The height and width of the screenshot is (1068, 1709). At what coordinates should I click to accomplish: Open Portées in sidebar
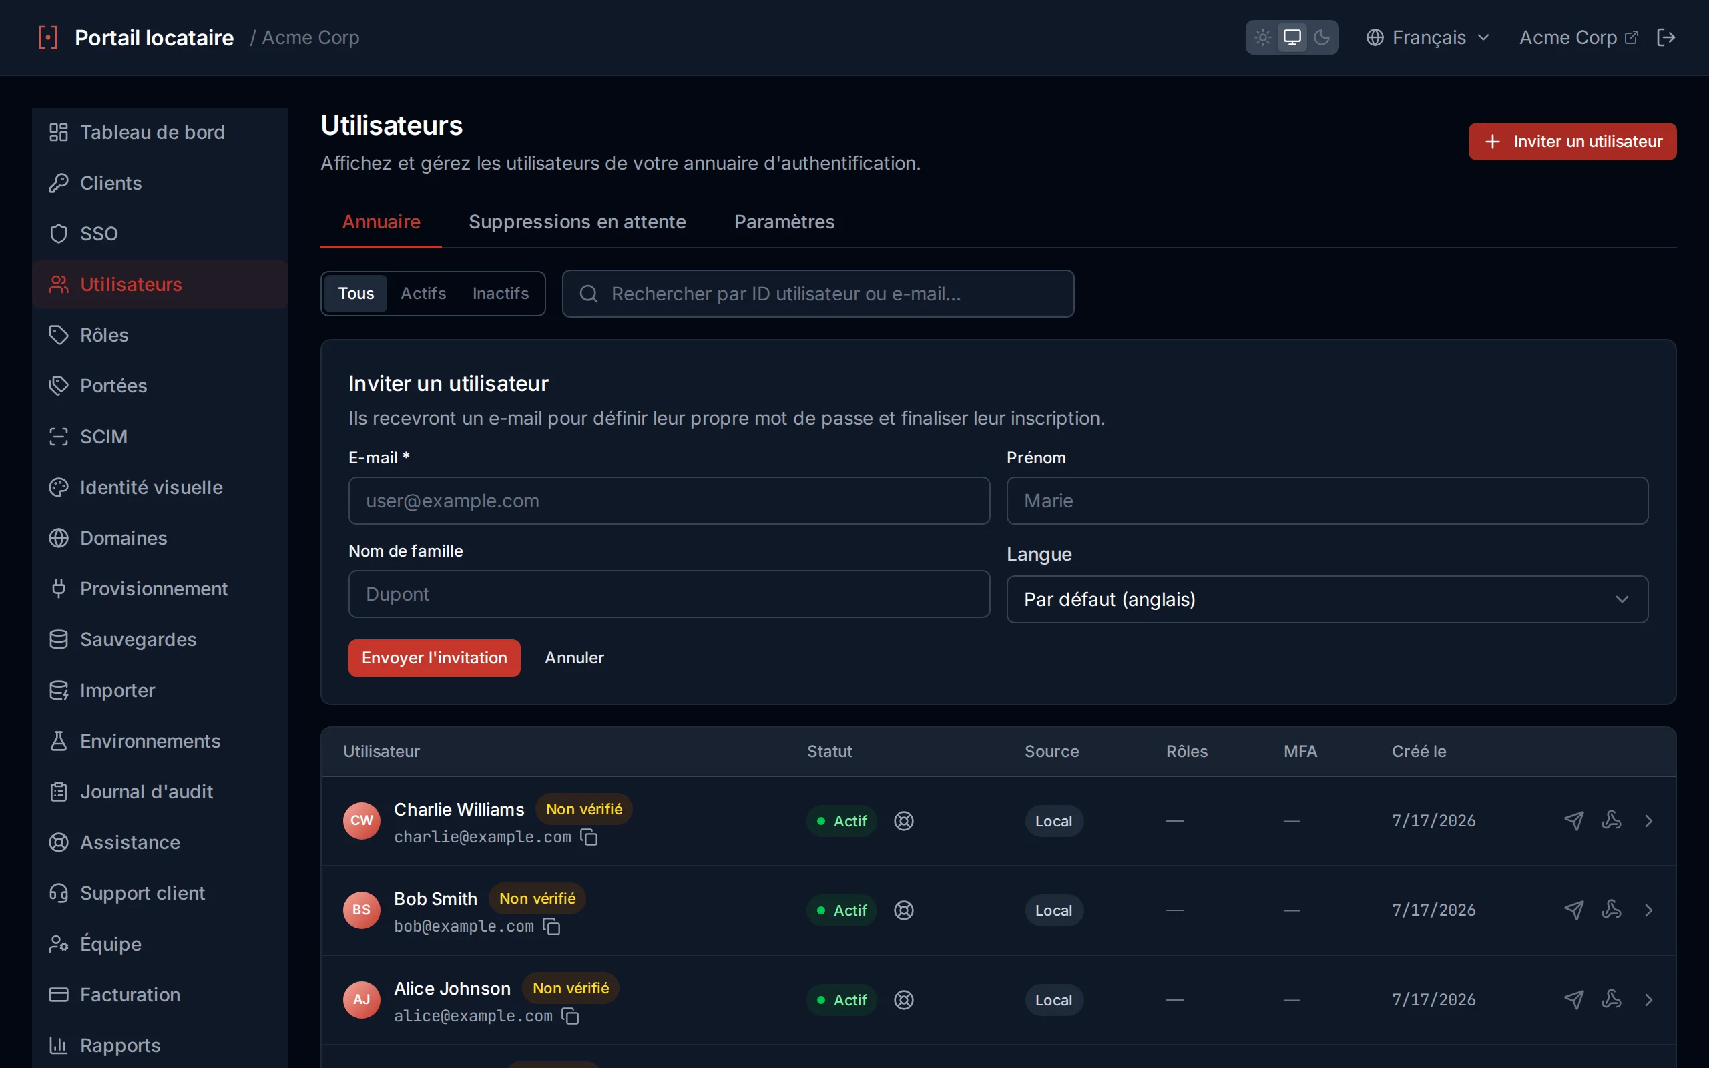pos(160,386)
